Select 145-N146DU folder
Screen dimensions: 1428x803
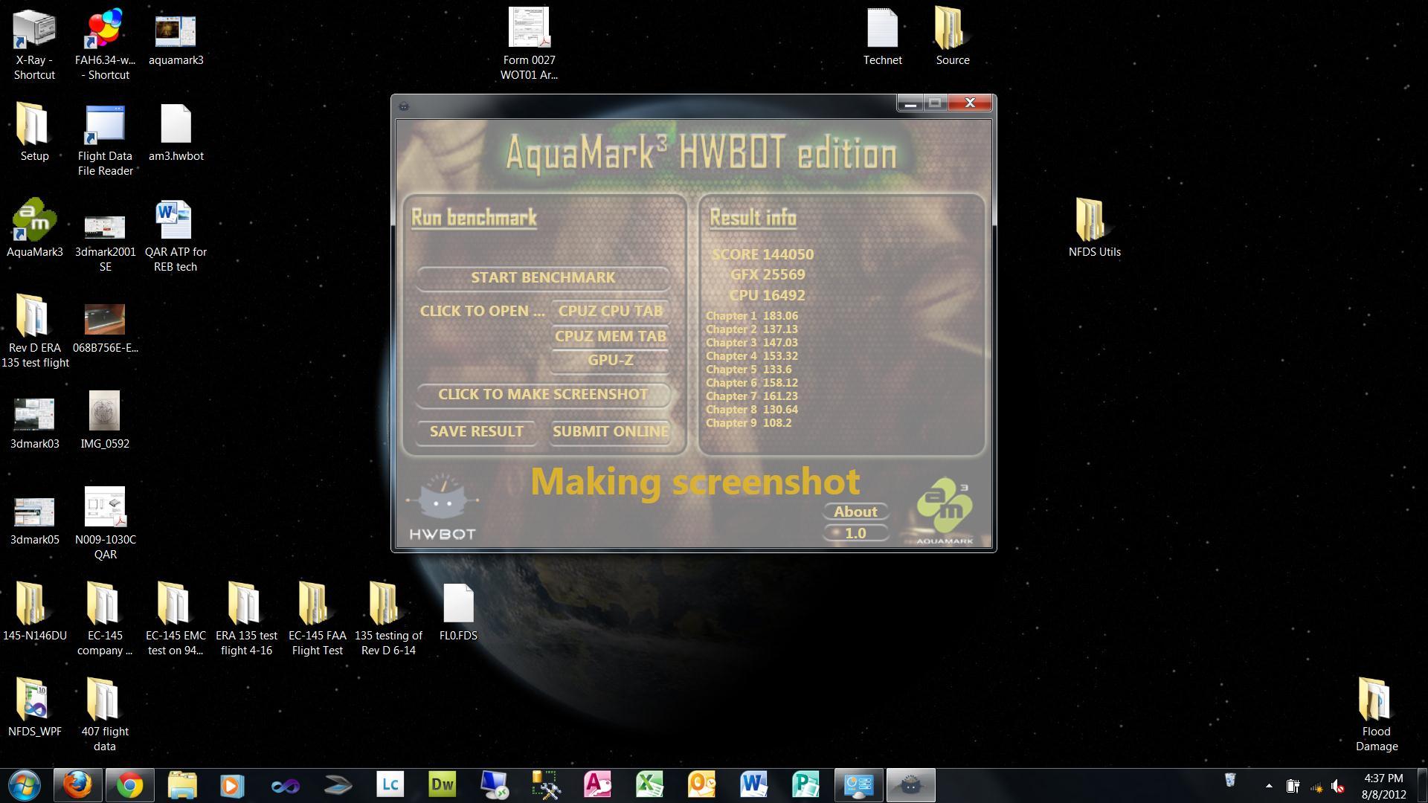34,612
